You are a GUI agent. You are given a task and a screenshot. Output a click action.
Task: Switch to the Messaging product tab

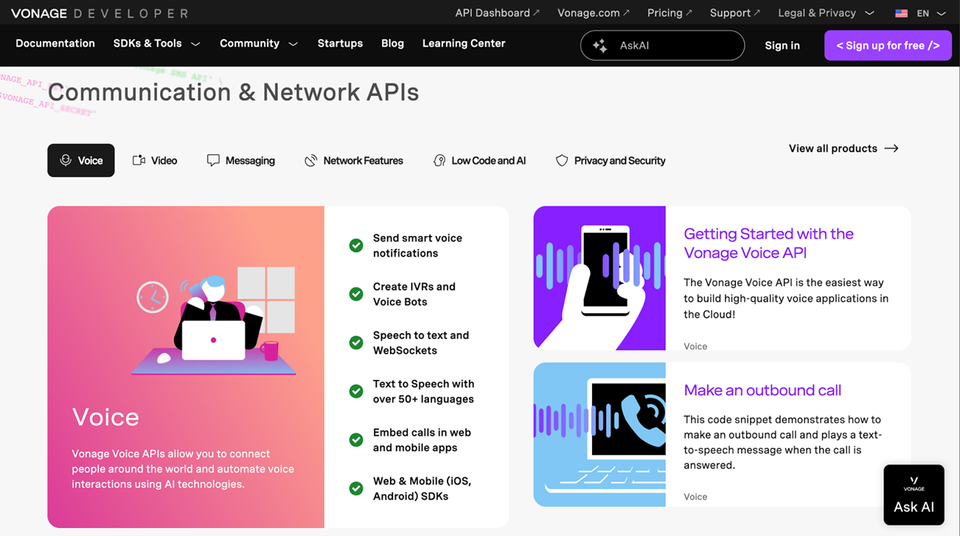click(x=241, y=160)
